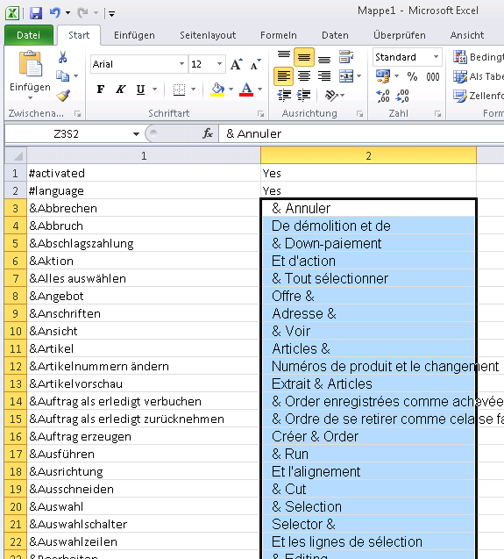Open the Datei tab
This screenshot has width=504, height=559.
(x=29, y=35)
